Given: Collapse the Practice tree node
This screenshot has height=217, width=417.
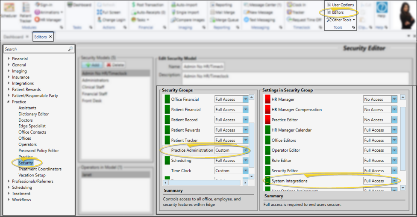Looking at the screenshot, I should tap(9, 102).
